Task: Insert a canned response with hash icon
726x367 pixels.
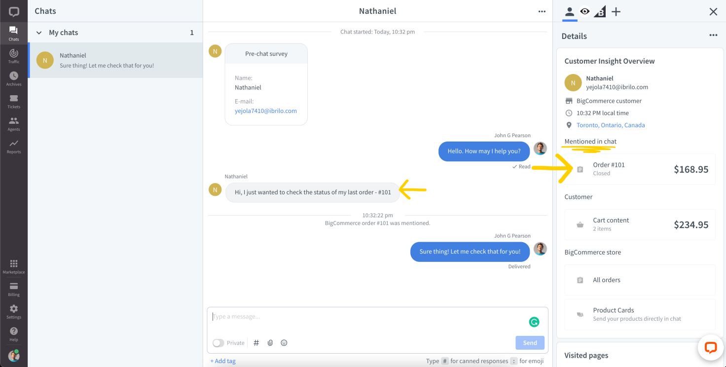Action: coord(256,343)
